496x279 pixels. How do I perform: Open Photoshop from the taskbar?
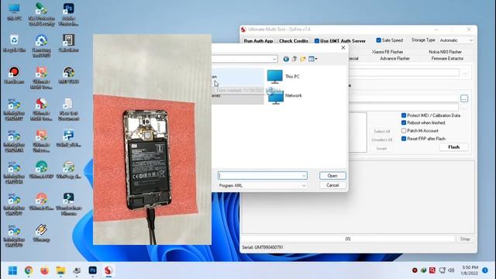tap(92, 270)
